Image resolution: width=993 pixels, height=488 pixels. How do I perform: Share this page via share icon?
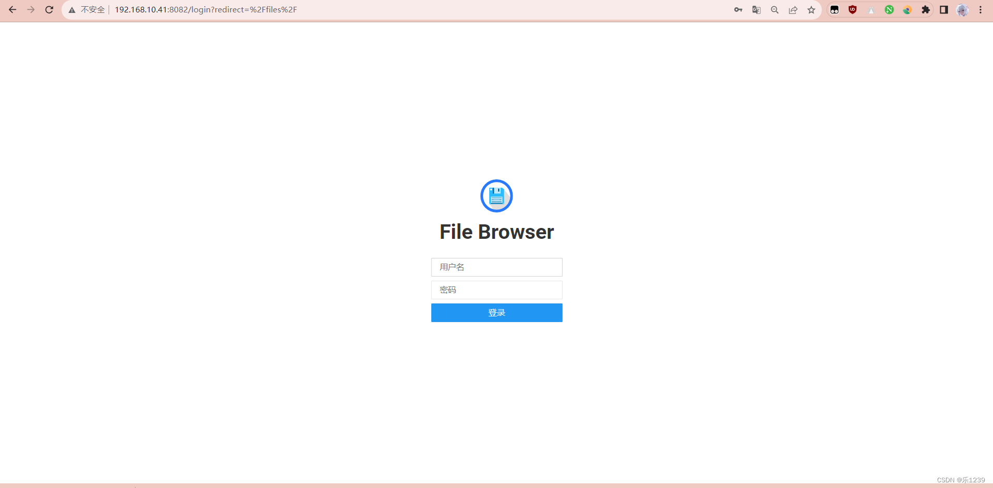click(x=793, y=10)
